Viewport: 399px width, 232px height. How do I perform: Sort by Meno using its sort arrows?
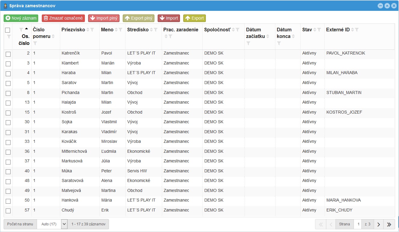116,30
